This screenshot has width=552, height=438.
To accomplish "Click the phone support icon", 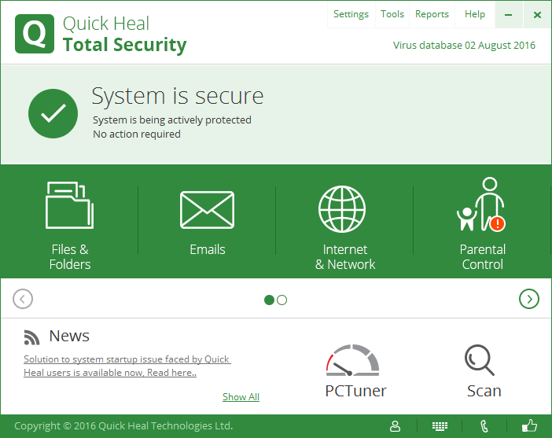I will pos(484,426).
